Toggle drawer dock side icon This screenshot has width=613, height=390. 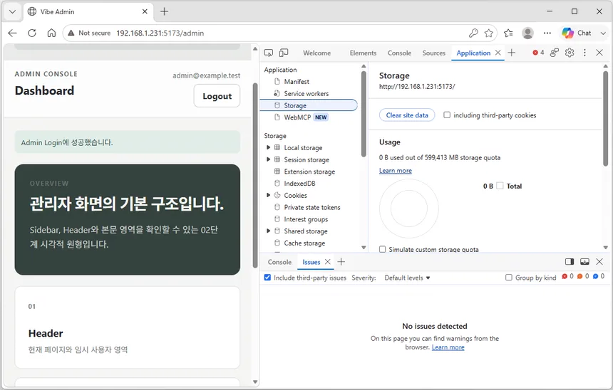[570, 262]
